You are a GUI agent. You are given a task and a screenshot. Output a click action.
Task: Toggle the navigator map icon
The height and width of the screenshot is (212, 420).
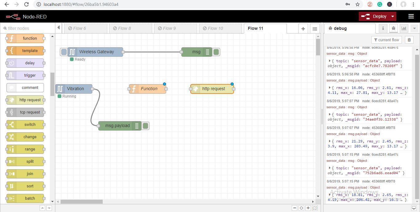[x=315, y=208]
